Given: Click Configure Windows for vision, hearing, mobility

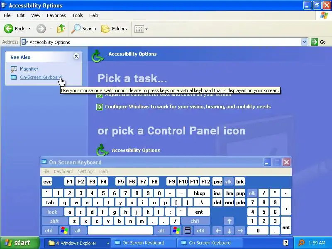Looking at the screenshot, I should (188, 107).
